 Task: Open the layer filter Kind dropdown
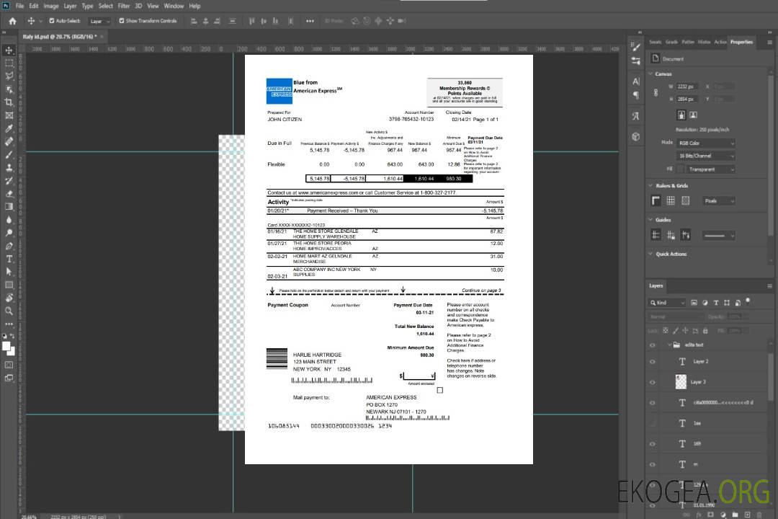pos(667,303)
